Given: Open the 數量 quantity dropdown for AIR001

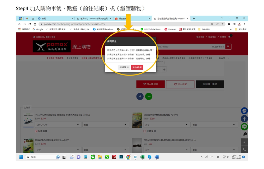Looking at the screenshot, I should click(x=106, y=125).
